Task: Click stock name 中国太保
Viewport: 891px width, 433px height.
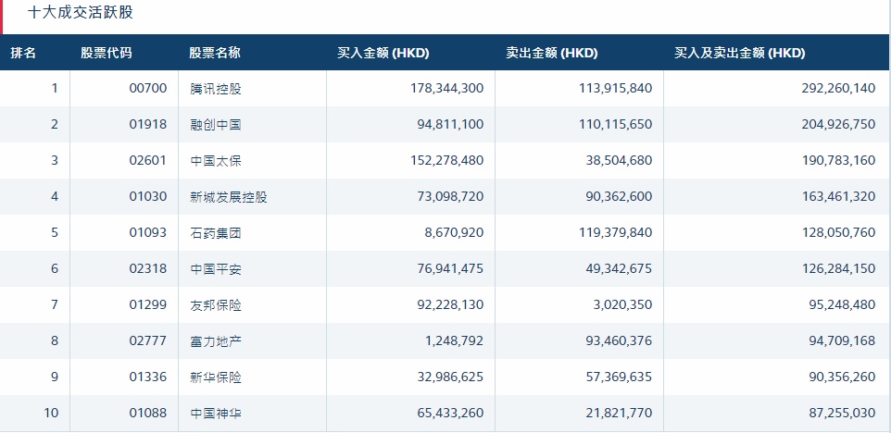Action: tap(216, 161)
